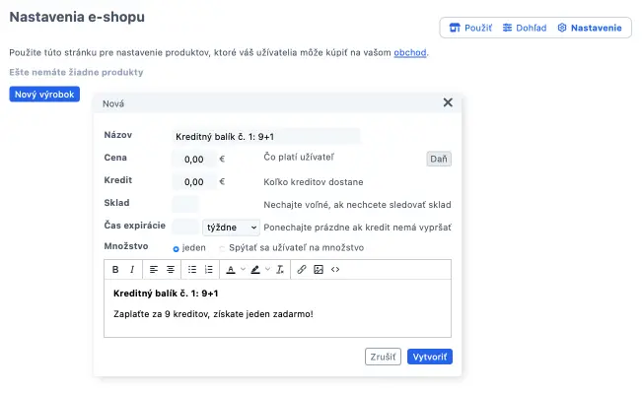This screenshot has width=642, height=393.
Task: Focus the Sklad stock field
Action: (185, 205)
